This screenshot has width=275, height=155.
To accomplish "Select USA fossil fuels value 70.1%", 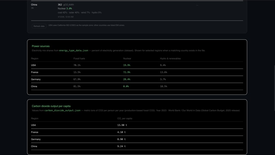I will point(77,65).
